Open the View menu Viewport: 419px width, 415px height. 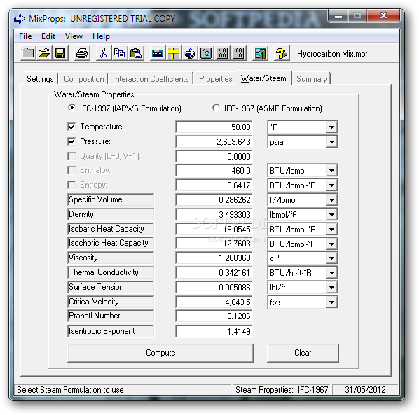[x=74, y=36]
